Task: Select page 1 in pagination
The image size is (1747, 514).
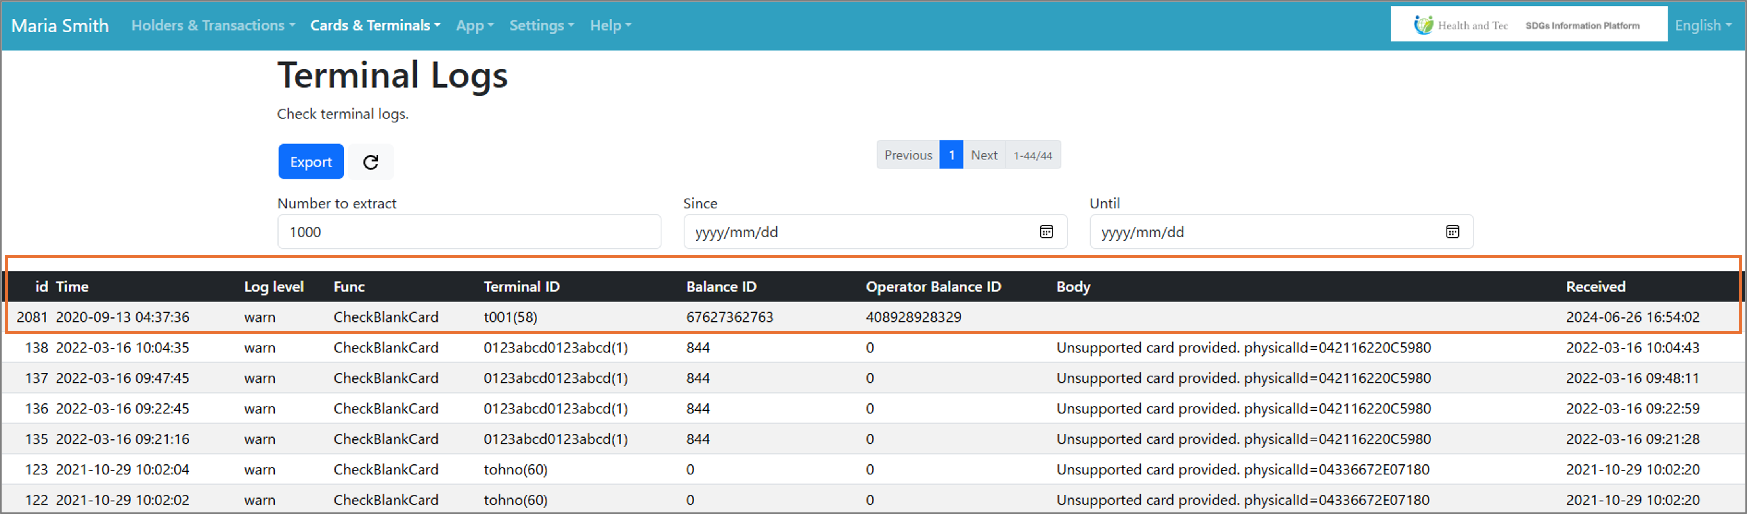Action: pos(951,155)
